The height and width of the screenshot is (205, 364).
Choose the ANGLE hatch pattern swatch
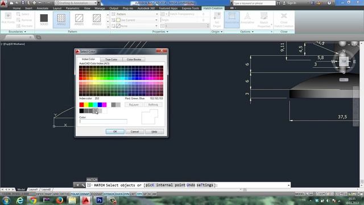click(61, 20)
